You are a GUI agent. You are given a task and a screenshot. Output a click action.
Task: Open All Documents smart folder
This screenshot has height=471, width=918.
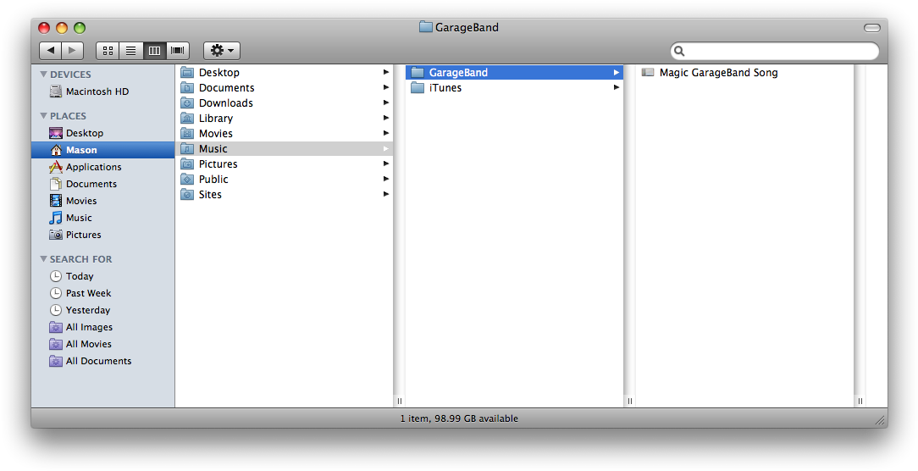click(x=103, y=361)
